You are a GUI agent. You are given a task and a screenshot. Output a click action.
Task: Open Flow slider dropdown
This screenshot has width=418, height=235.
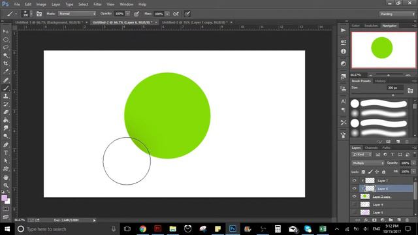pos(167,14)
